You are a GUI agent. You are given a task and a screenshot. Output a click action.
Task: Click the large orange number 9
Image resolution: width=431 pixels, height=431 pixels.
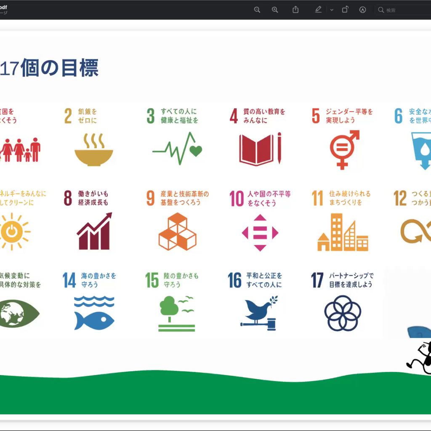(151, 198)
